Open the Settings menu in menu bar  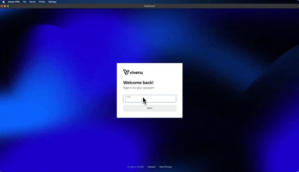coord(52,2)
